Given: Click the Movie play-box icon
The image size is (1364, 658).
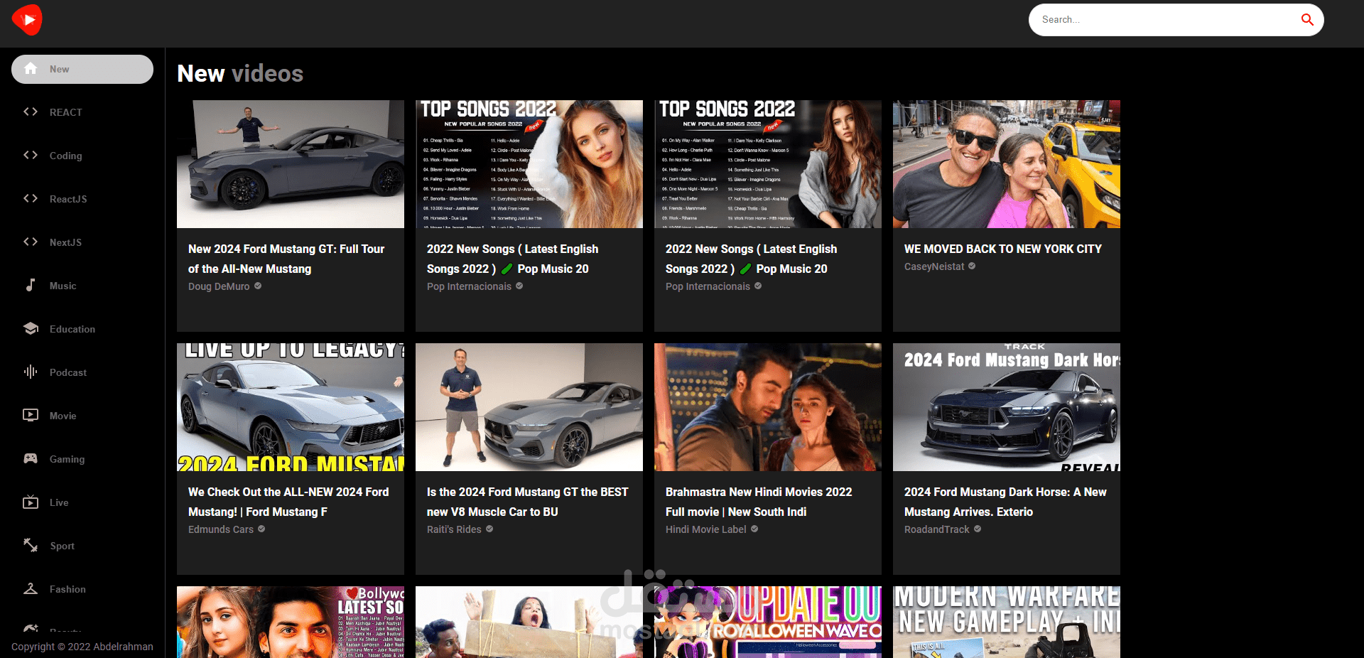Looking at the screenshot, I should [x=31, y=415].
